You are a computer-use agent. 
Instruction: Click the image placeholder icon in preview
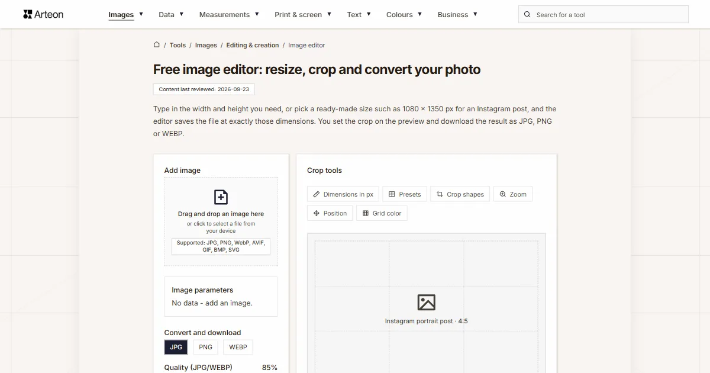point(426,302)
